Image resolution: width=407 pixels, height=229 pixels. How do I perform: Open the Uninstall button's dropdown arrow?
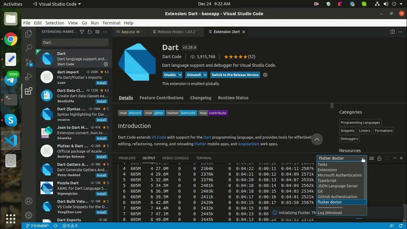(206, 75)
